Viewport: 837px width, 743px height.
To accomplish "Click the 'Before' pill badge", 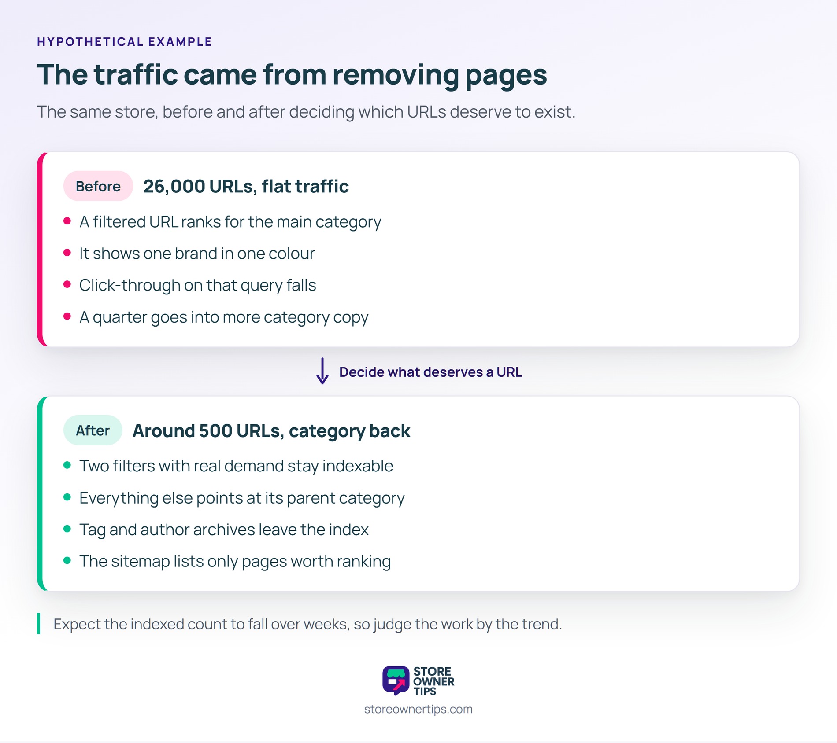I will (x=98, y=186).
